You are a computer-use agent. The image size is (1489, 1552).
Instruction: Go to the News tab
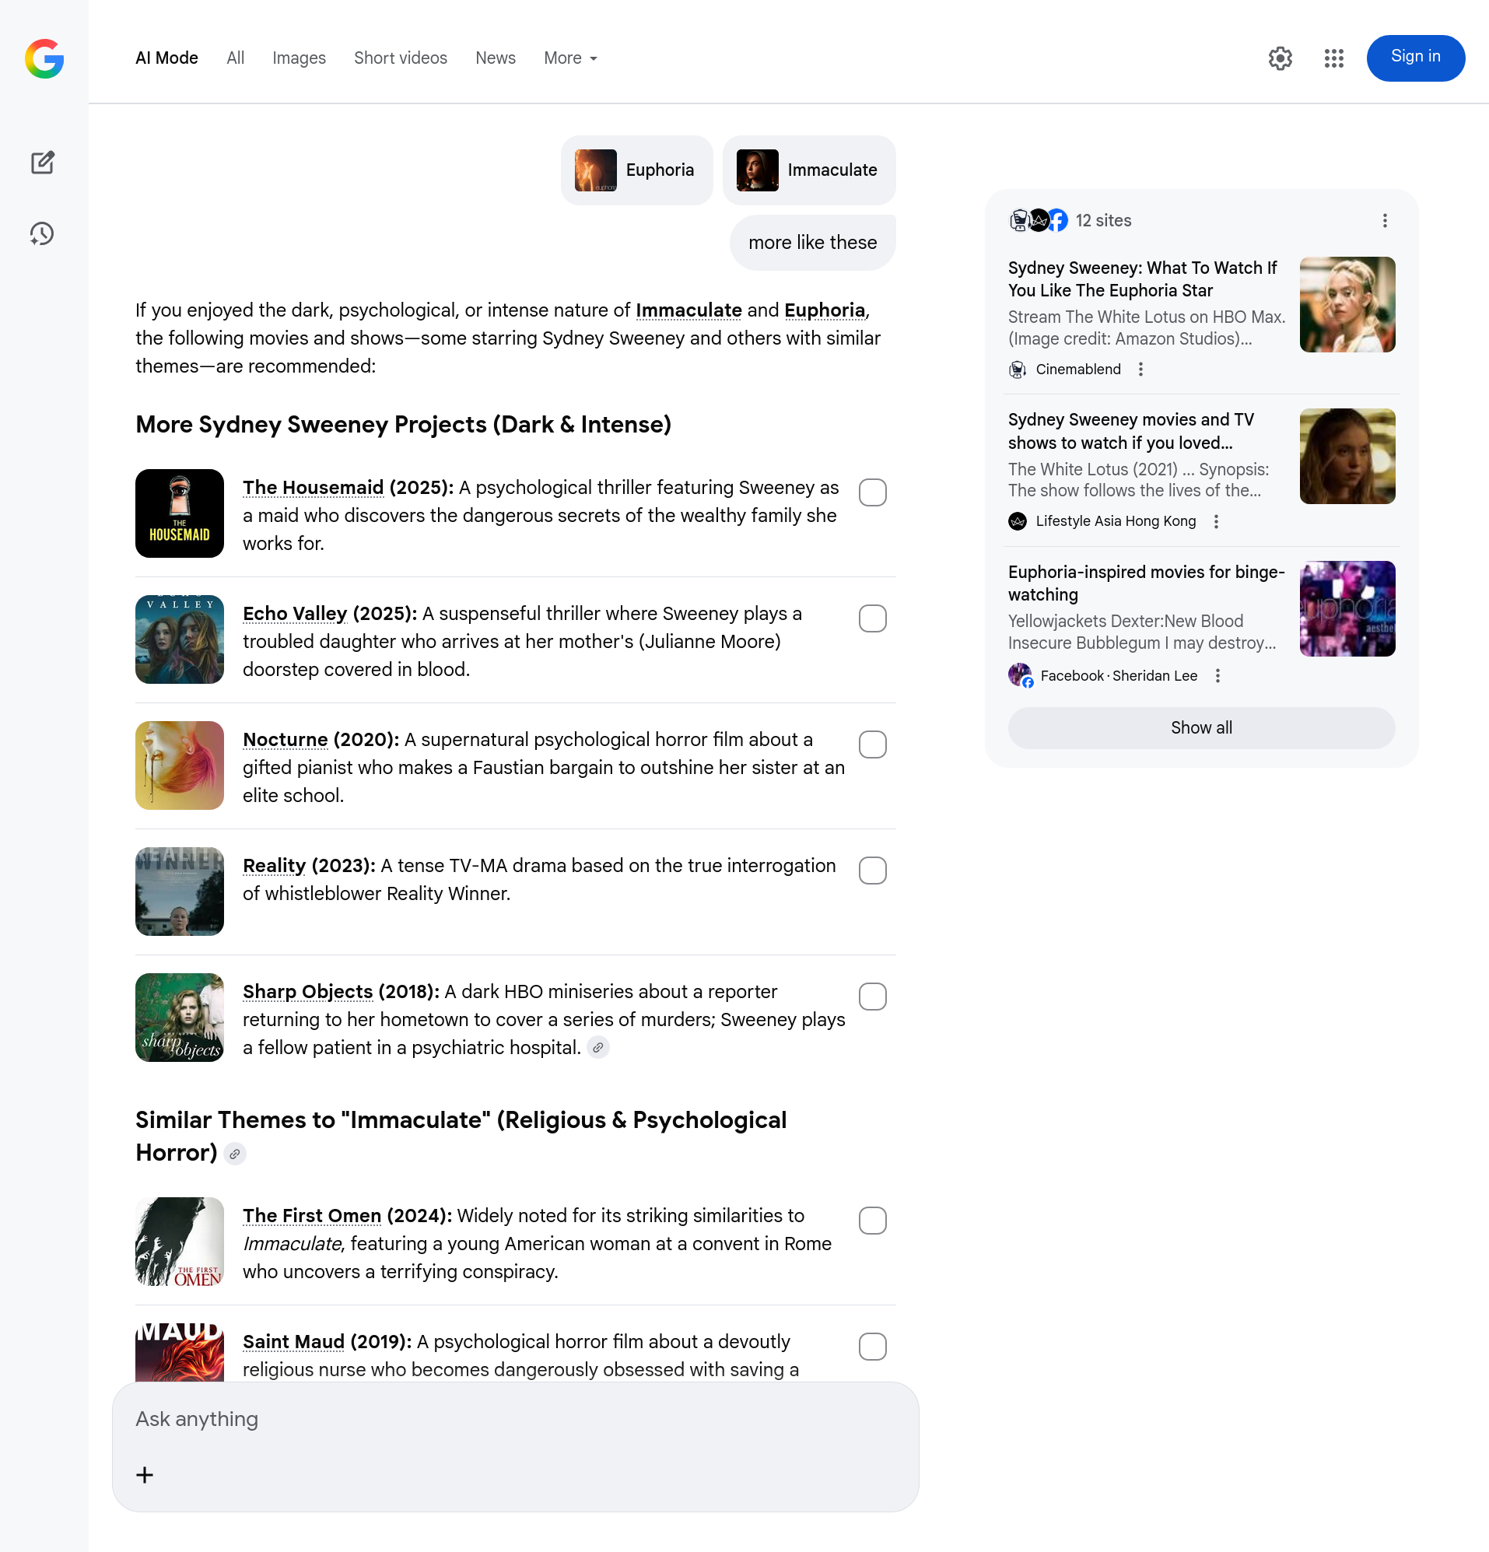click(495, 58)
